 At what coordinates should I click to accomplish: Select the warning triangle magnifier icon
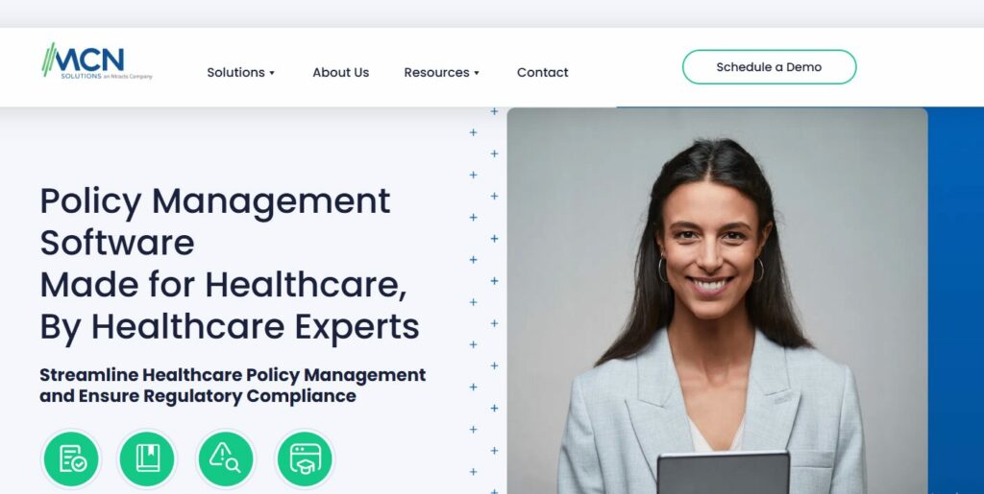point(225,459)
